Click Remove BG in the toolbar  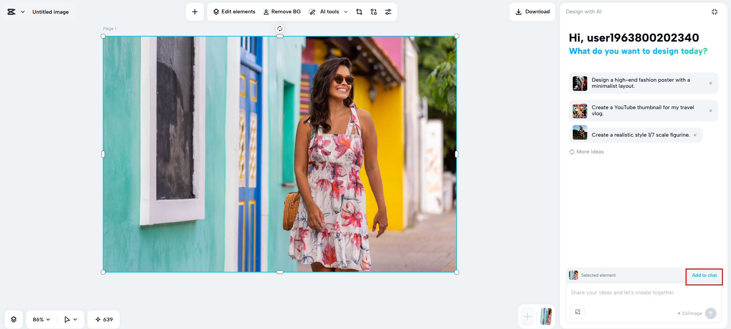coord(282,12)
